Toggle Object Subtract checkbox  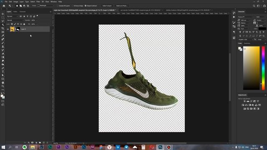tap(86, 6)
